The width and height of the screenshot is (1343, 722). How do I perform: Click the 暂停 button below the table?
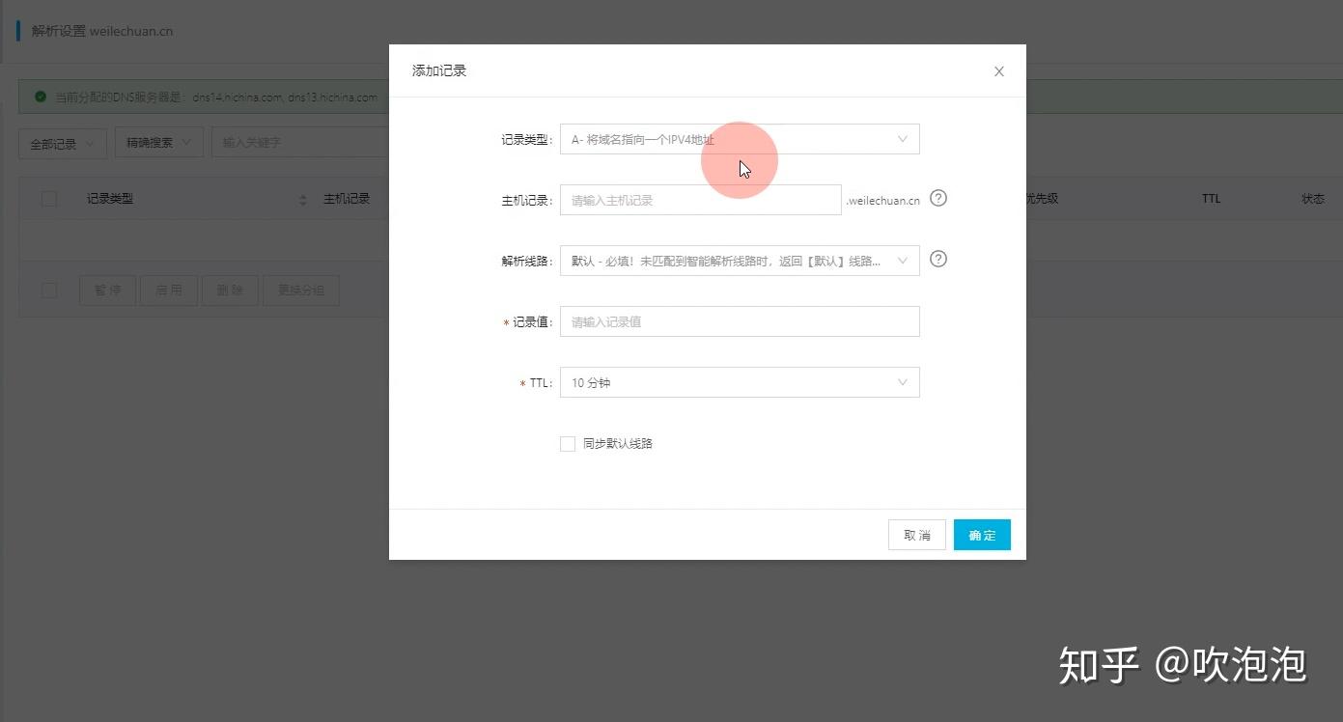click(108, 291)
